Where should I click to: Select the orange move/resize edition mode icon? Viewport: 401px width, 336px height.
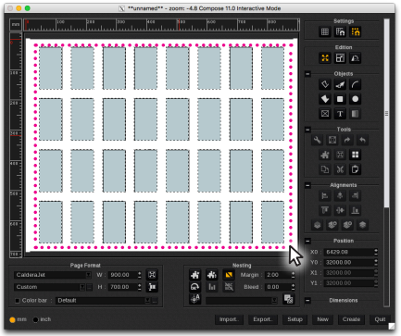click(325, 58)
